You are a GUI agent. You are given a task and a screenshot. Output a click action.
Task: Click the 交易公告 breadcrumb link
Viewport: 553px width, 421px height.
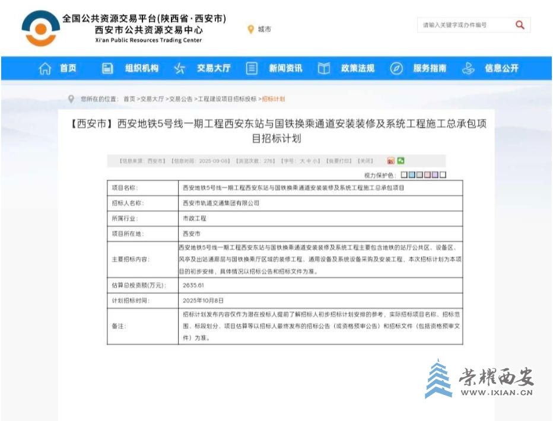pos(181,99)
